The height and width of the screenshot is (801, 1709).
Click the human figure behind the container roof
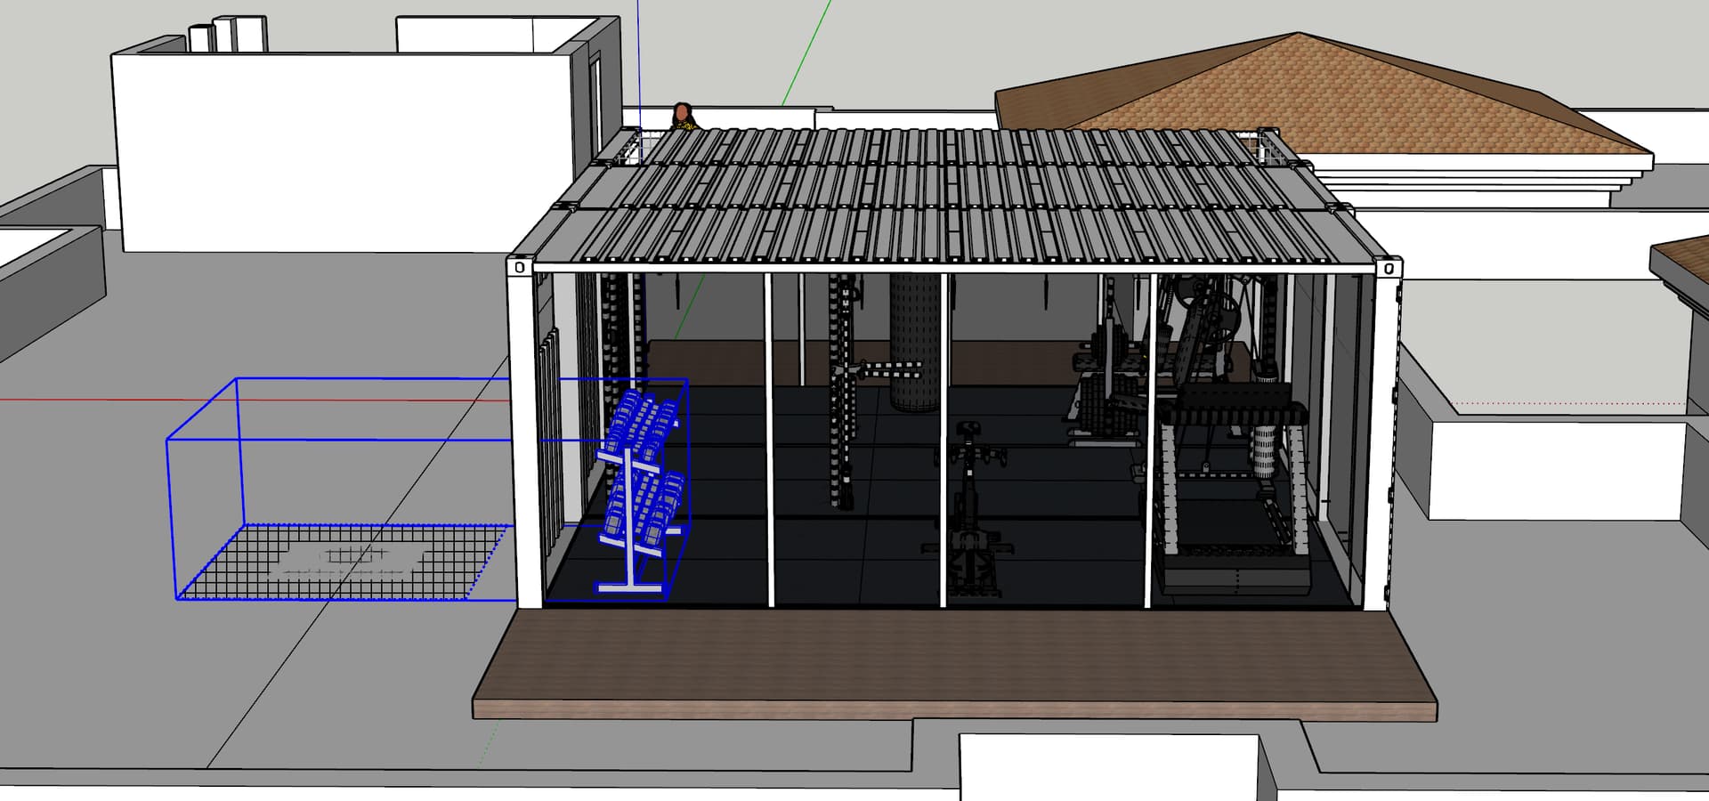(683, 117)
